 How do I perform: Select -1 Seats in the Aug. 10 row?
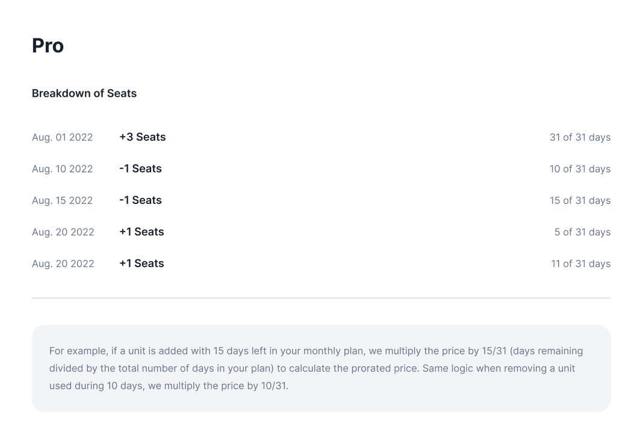click(140, 169)
